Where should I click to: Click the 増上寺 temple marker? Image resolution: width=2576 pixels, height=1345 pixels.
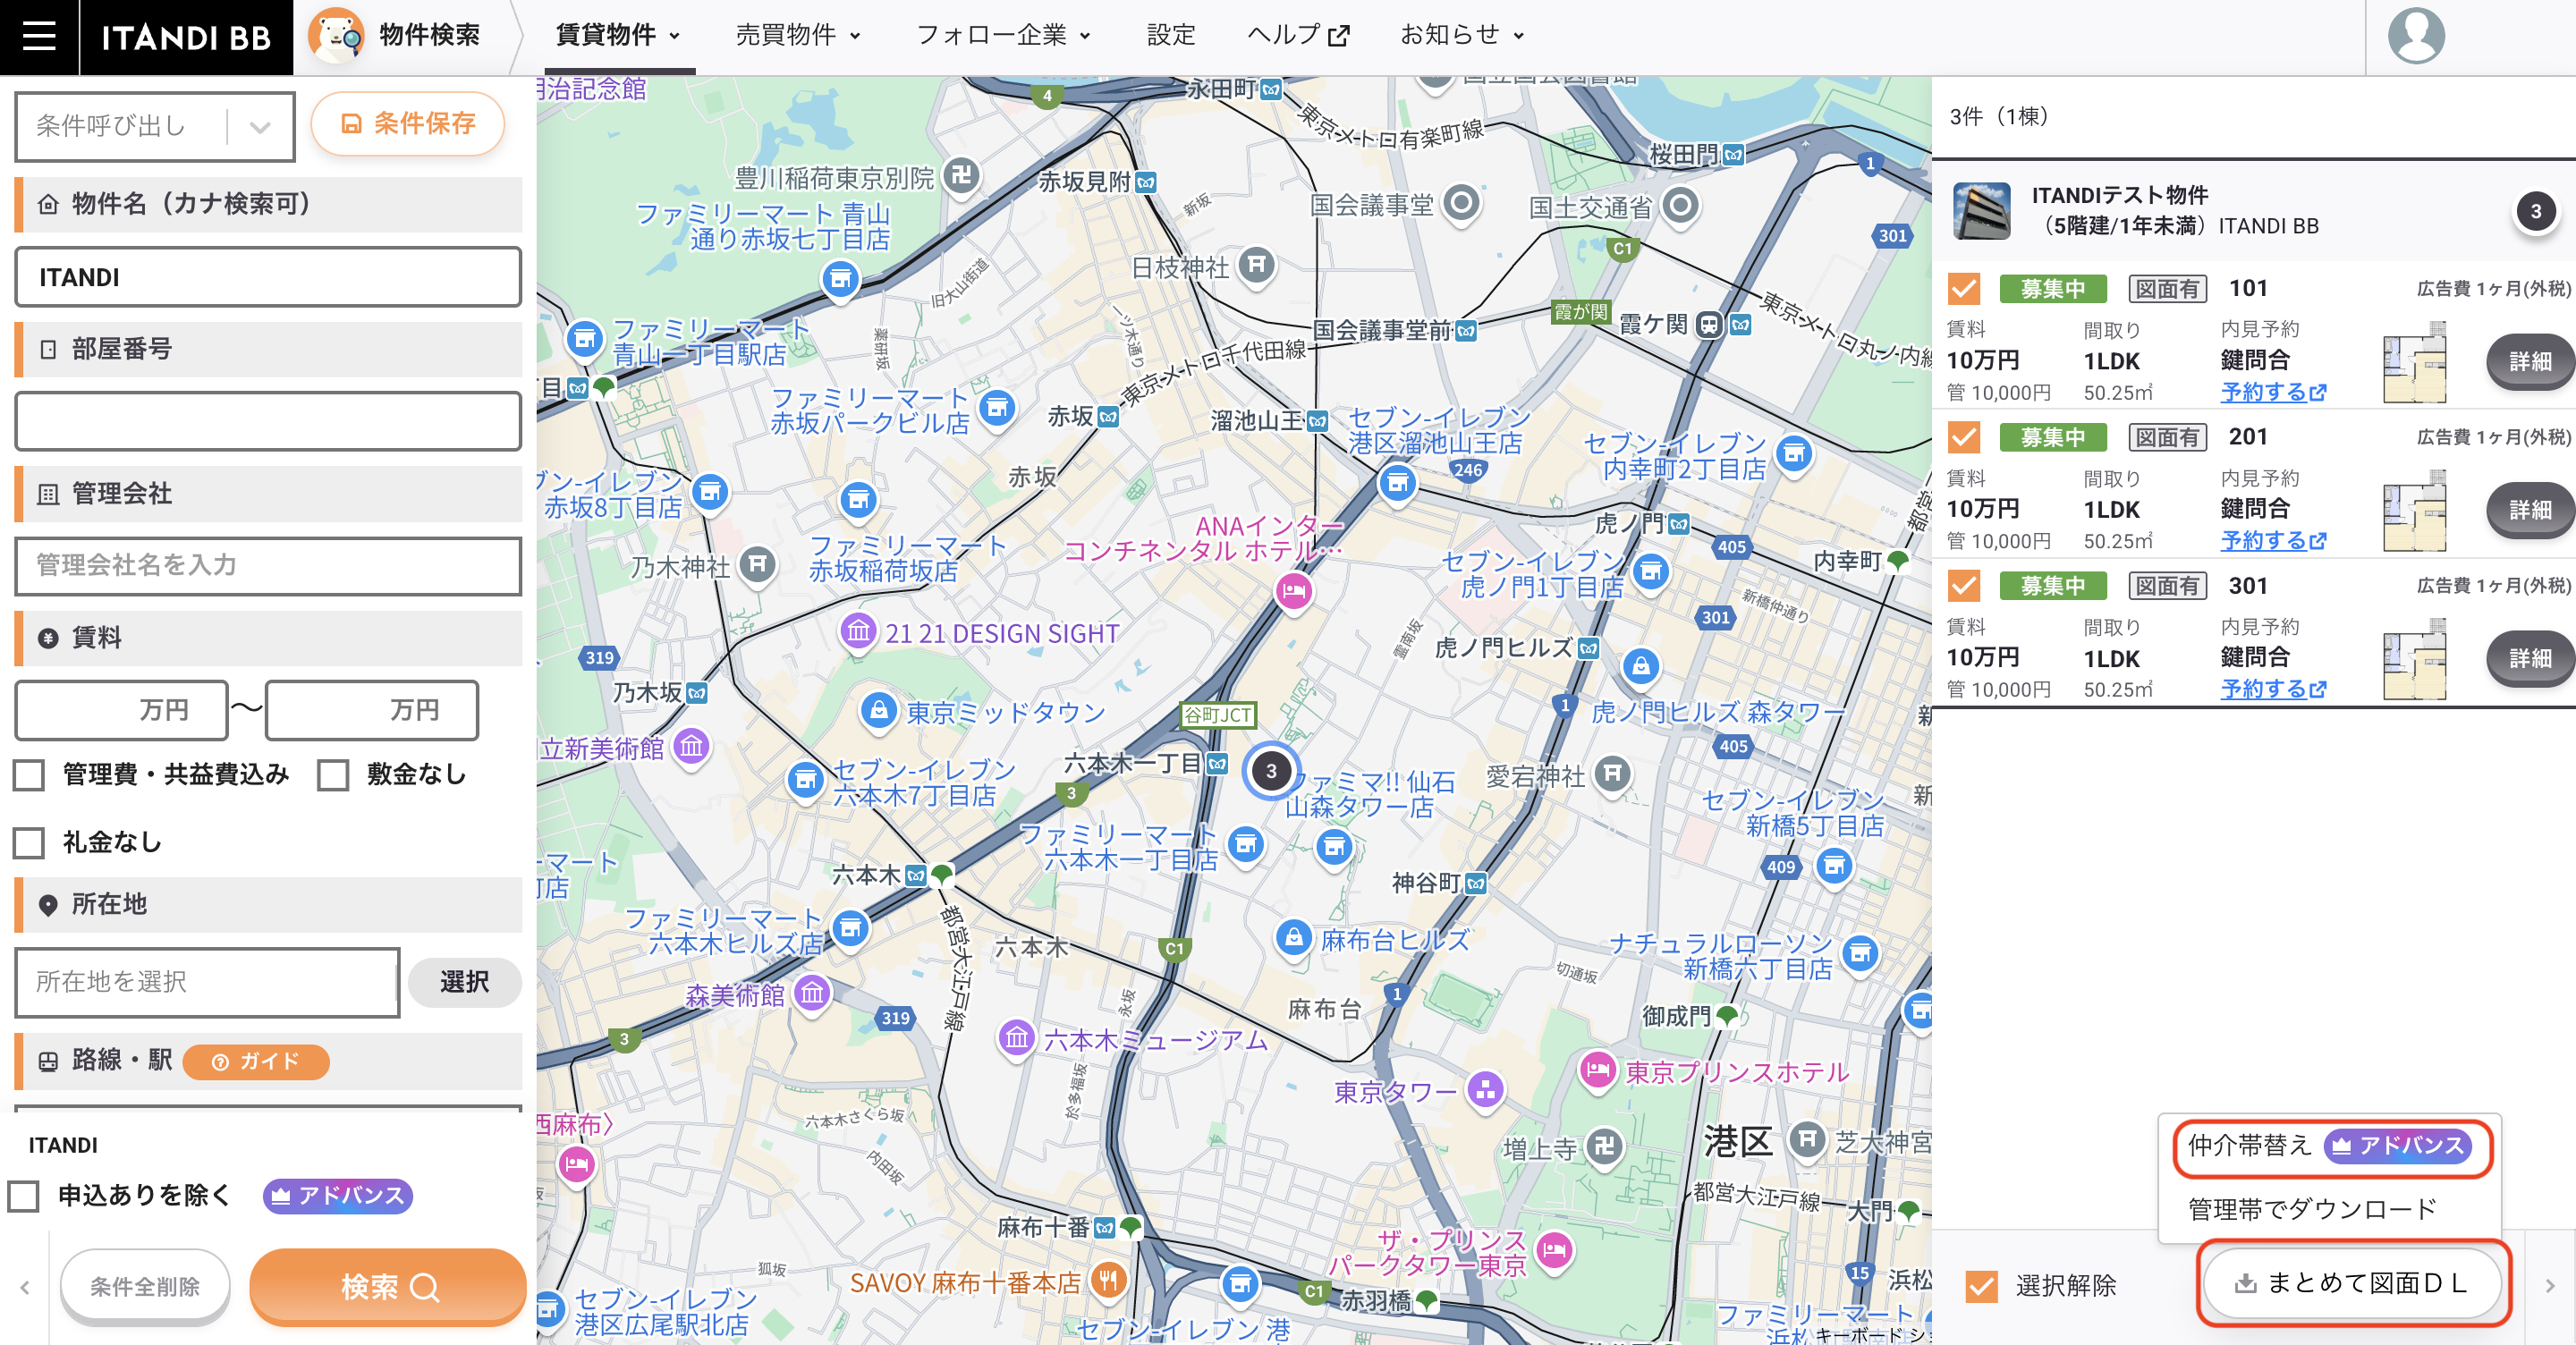click(x=1604, y=1147)
